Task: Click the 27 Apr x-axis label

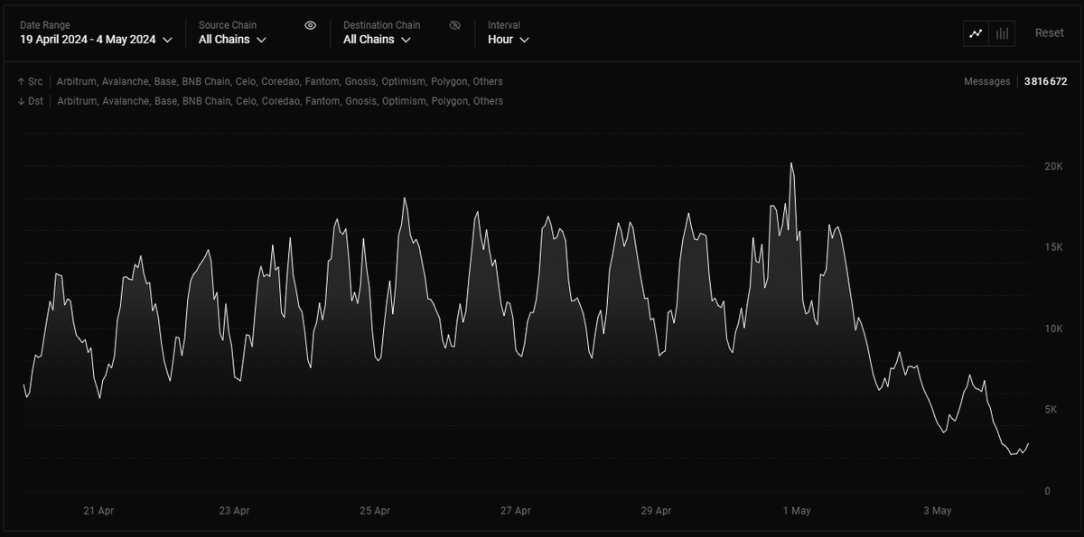Action: pyautogui.click(x=516, y=511)
